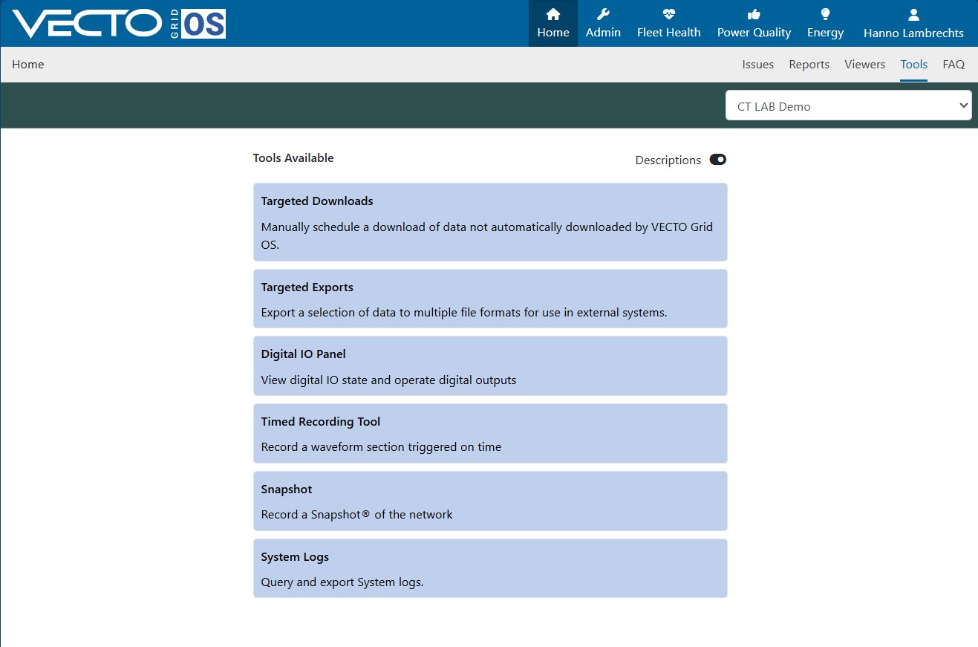Click Hanno Lambrechts user profile icon
978x647 pixels.
(913, 14)
